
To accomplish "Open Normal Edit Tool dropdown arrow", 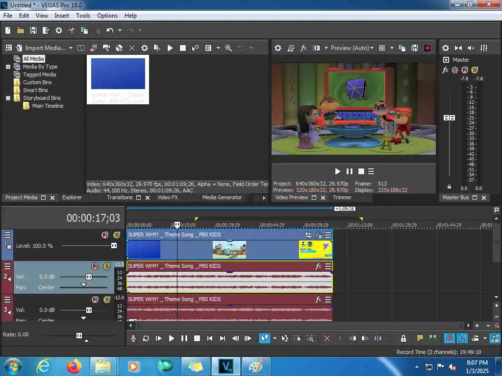I will click(275, 338).
